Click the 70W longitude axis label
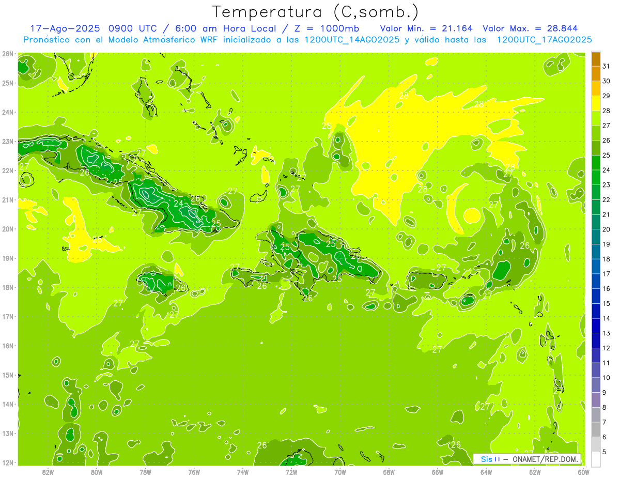This screenshot has width=620, height=479. pyautogui.click(x=340, y=472)
